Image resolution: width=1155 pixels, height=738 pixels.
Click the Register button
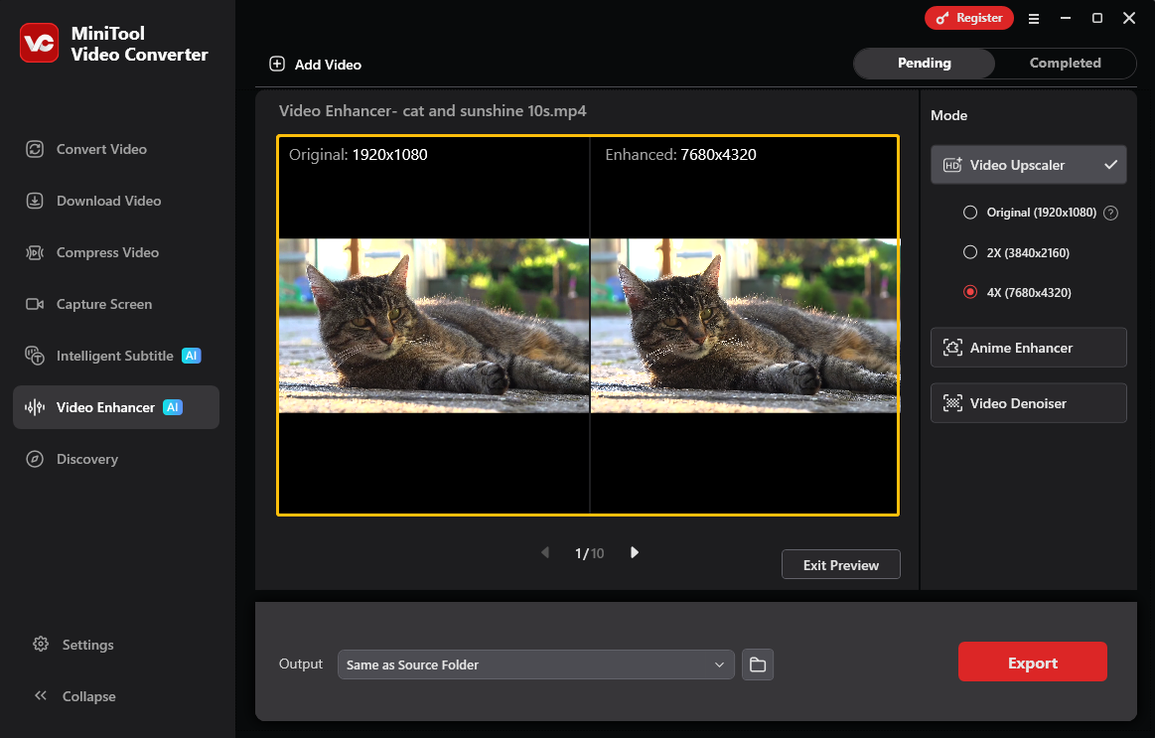click(x=968, y=18)
